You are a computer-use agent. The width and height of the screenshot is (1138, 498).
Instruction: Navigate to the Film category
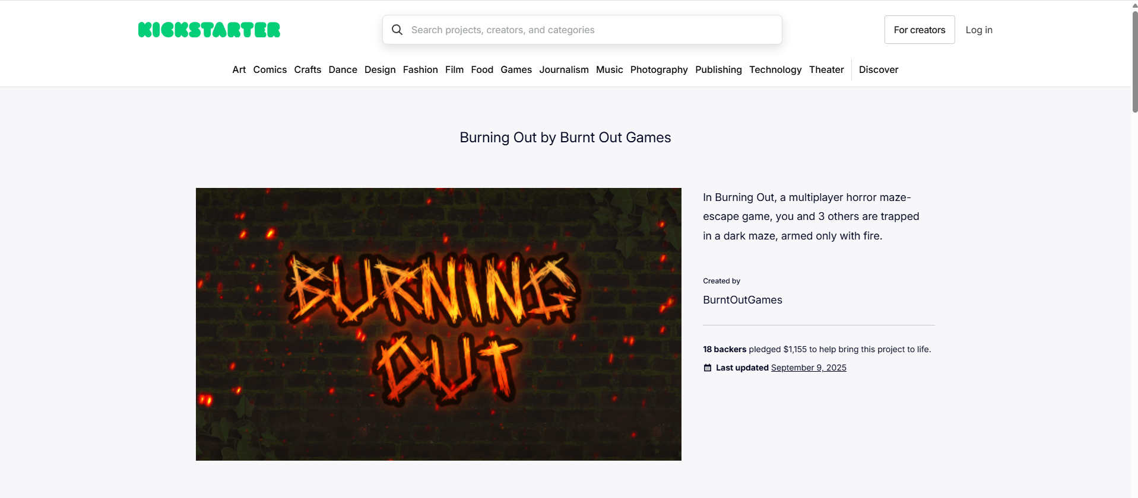(455, 69)
